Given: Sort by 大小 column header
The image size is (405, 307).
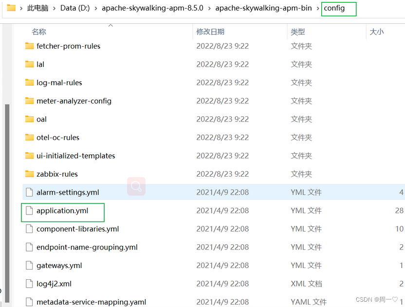Looking at the screenshot, I should [x=377, y=32].
